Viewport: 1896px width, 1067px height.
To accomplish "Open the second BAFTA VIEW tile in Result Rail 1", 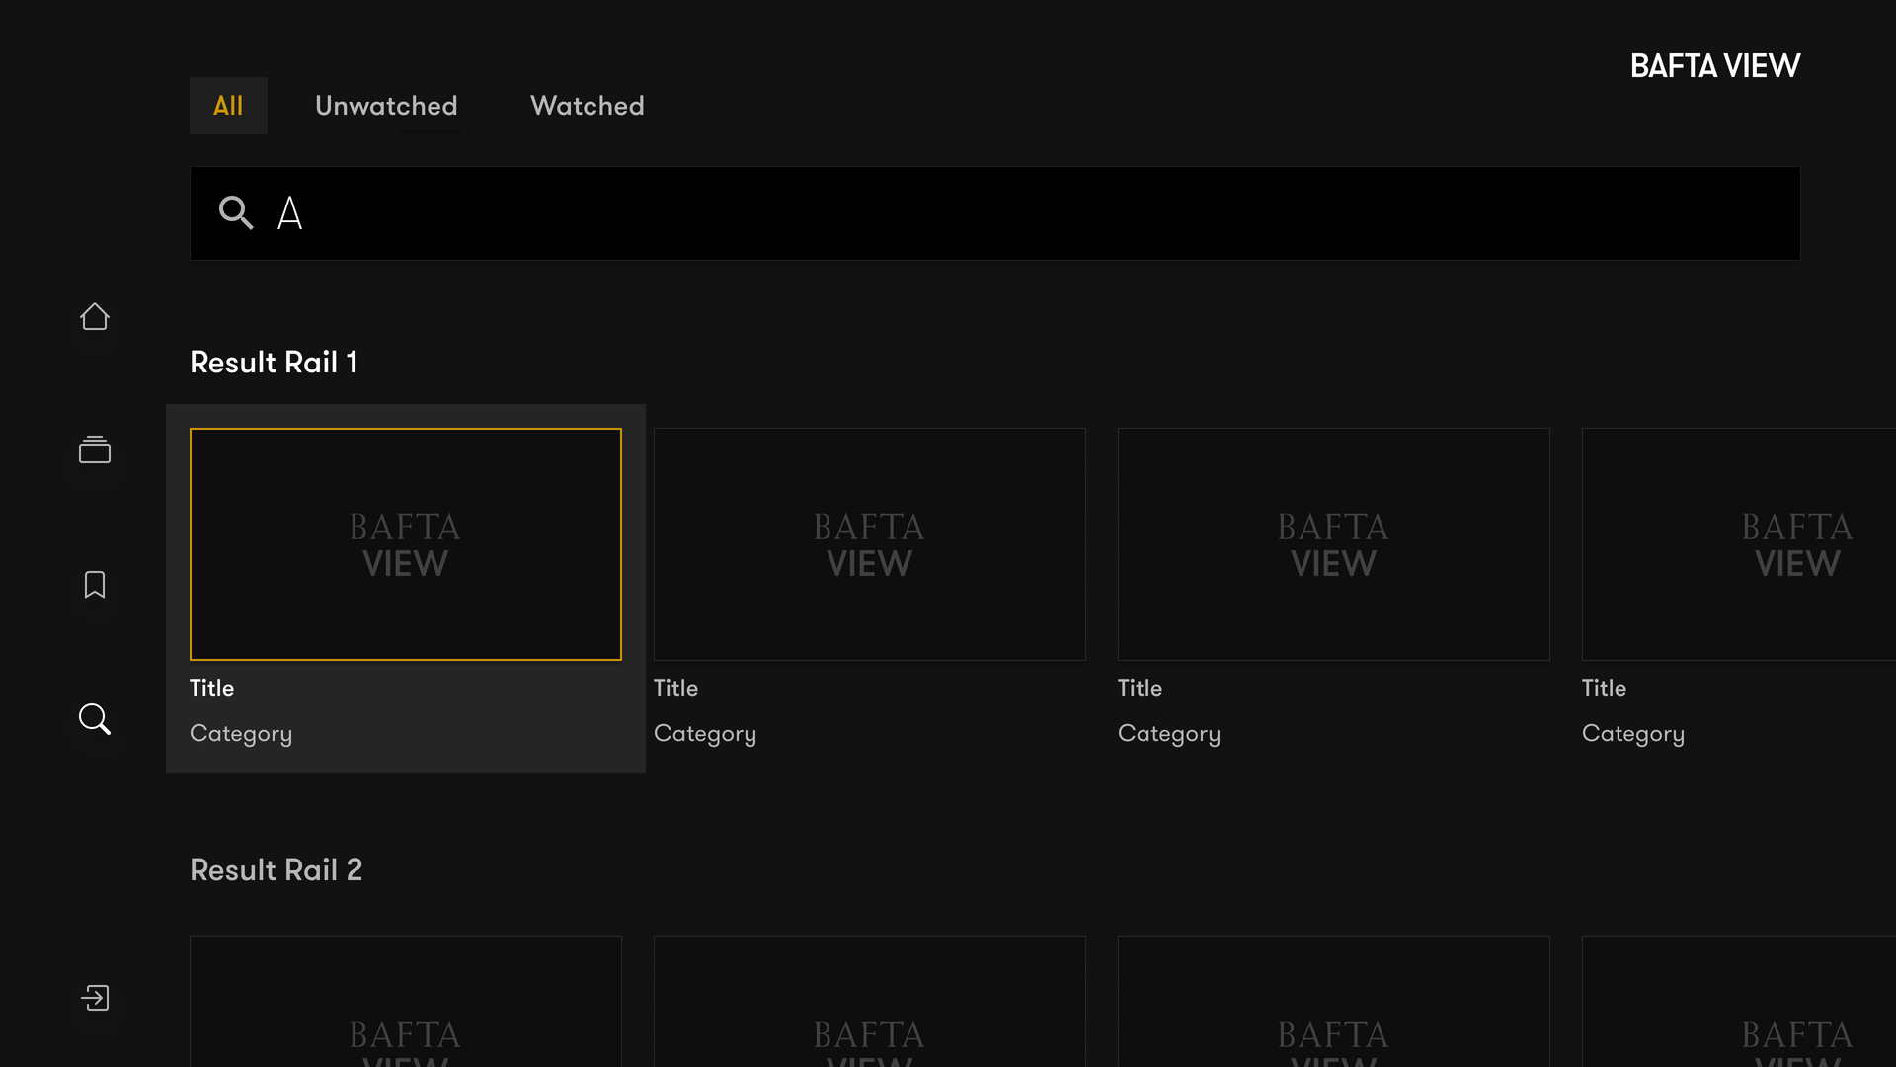I will point(869,544).
